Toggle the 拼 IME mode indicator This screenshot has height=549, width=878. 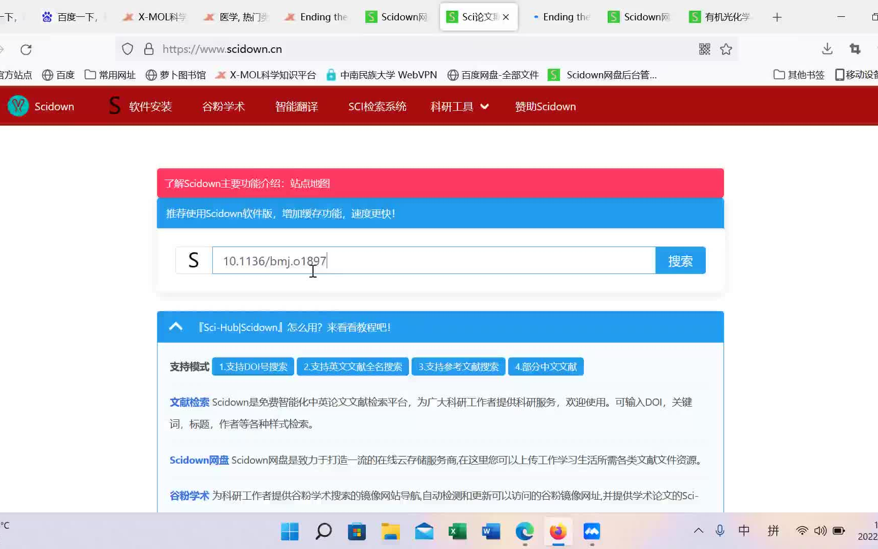773,531
